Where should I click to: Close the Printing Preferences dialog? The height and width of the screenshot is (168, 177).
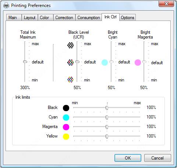pyautogui.click(x=166, y=4)
